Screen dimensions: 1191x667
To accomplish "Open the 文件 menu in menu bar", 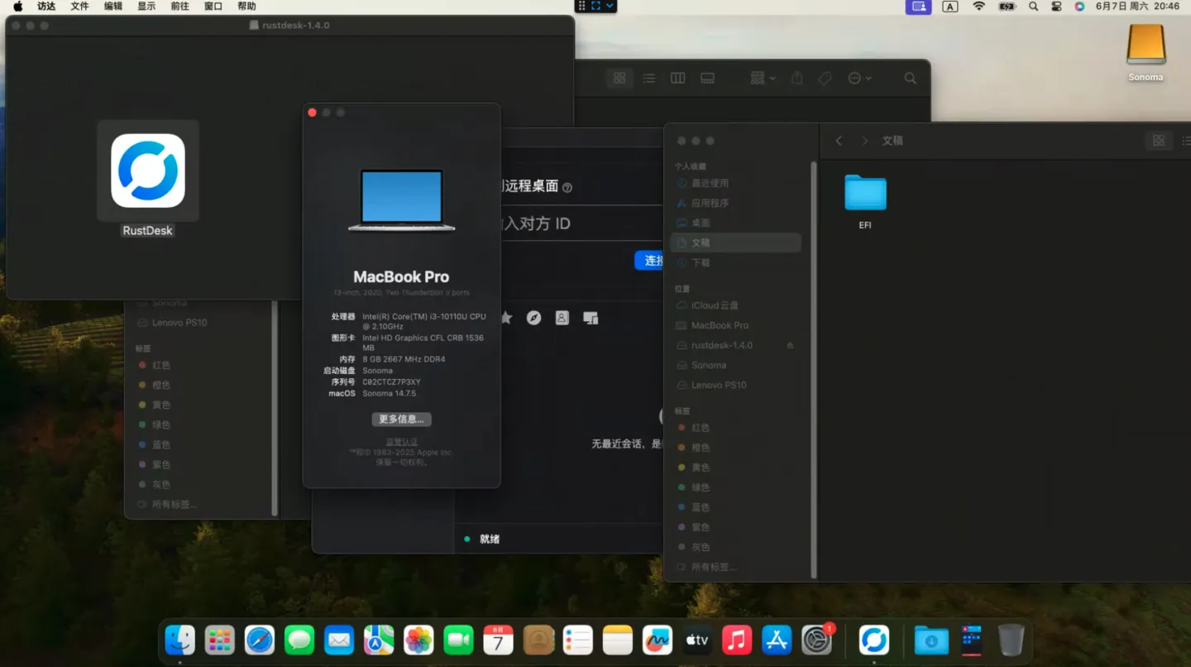I will click(x=79, y=6).
